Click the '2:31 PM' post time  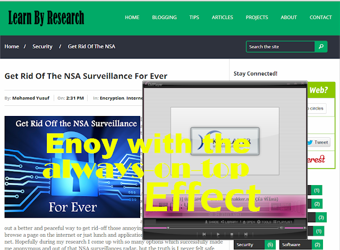click(x=75, y=98)
